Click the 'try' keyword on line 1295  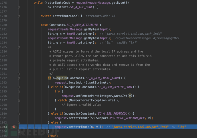[57, 92]
